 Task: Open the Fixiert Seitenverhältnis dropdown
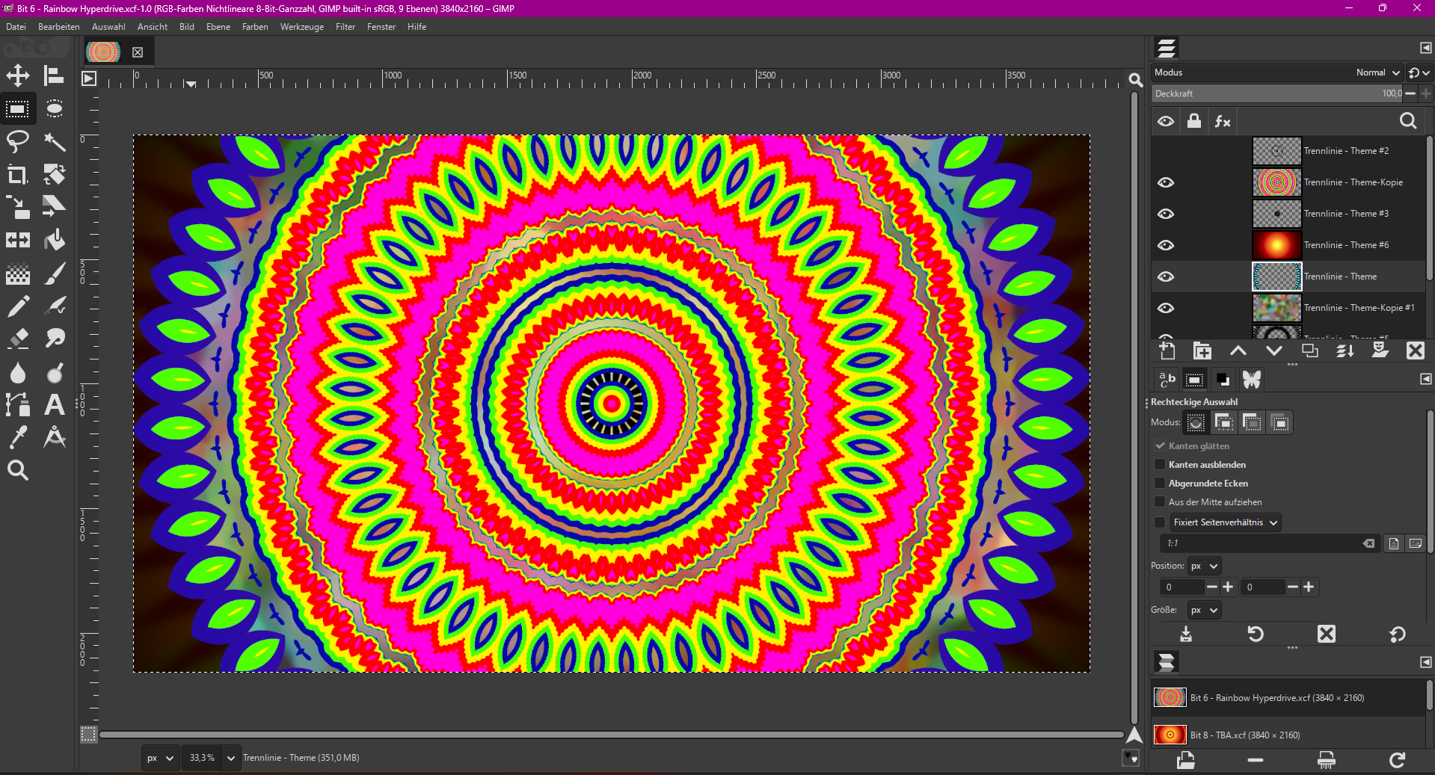click(x=1226, y=522)
